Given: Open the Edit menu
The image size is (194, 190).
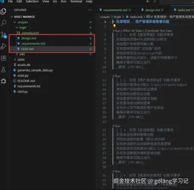Looking at the screenshot, I should point(19,1).
